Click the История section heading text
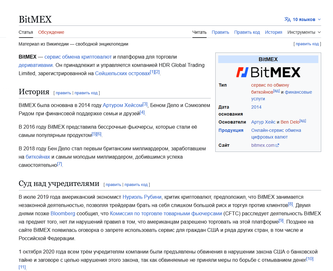This screenshot has height=271, width=333. [x=34, y=92]
